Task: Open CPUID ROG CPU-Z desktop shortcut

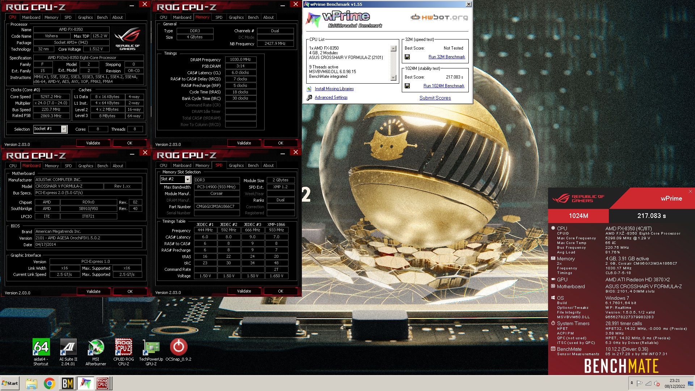Action: (123, 352)
